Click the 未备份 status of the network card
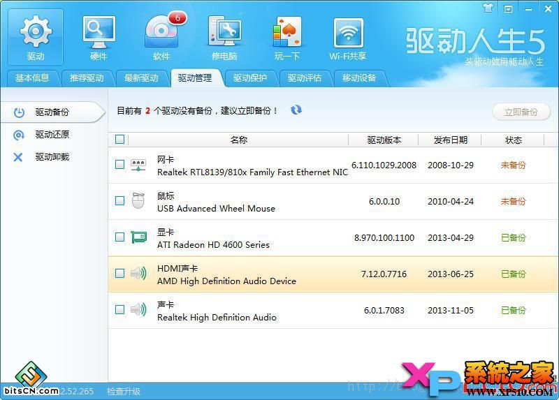 coord(513,165)
